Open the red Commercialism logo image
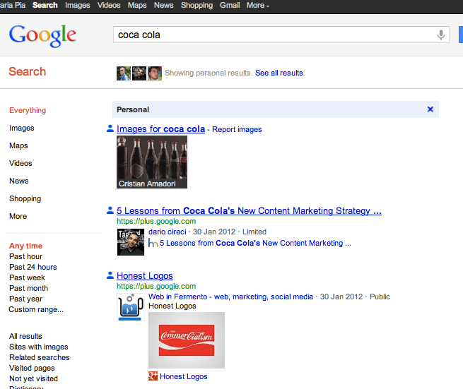Image resolution: width=463 pixels, height=389 pixels. tap(187, 340)
